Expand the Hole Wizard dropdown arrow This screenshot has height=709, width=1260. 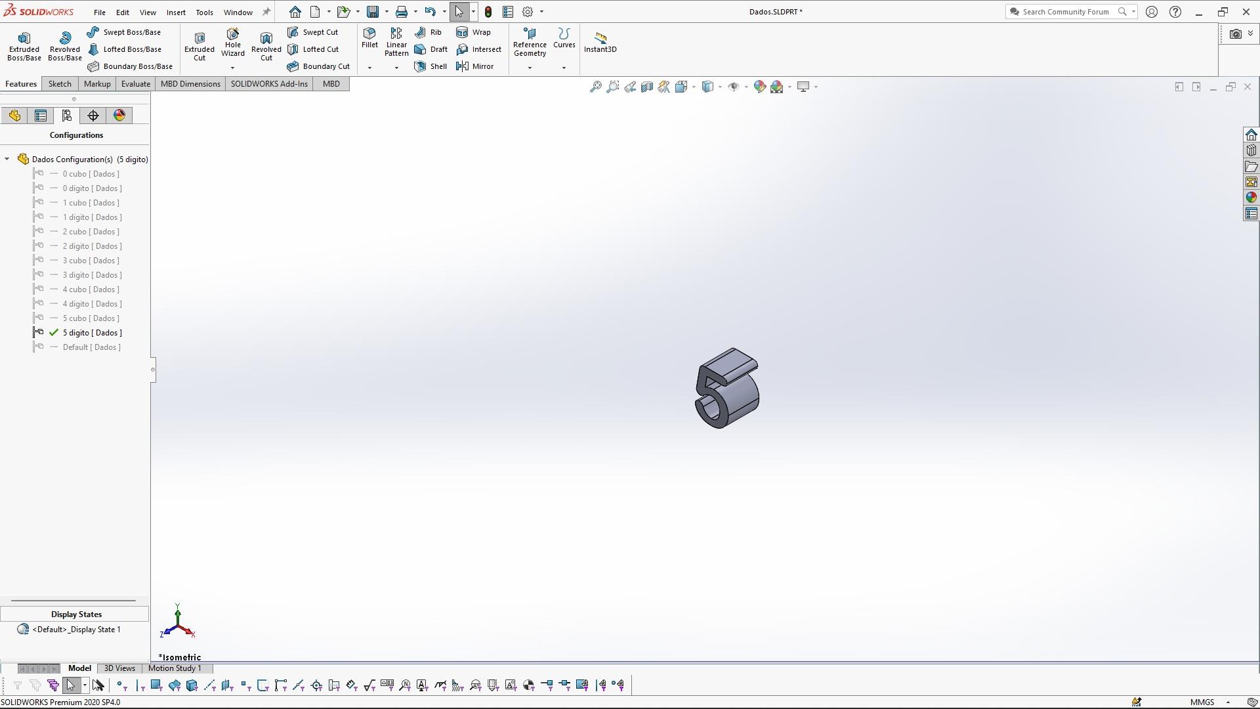tap(232, 68)
